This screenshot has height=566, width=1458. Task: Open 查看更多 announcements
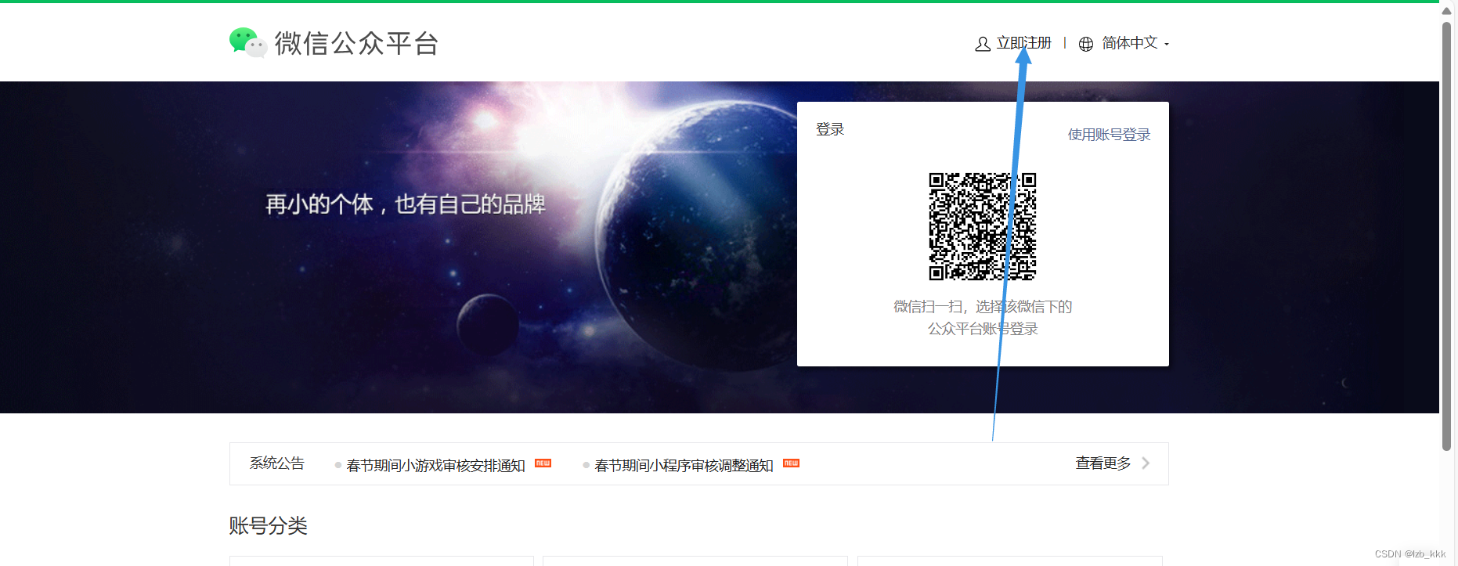click(x=1103, y=463)
